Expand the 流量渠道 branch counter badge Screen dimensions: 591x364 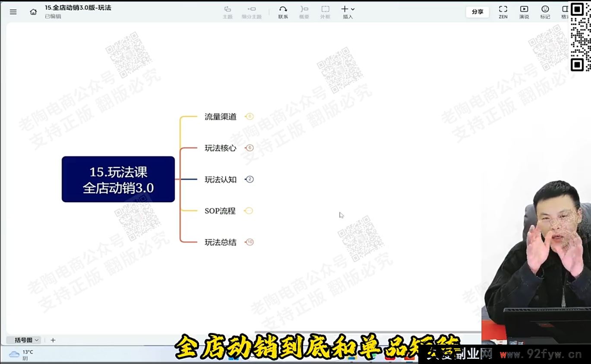(x=249, y=116)
